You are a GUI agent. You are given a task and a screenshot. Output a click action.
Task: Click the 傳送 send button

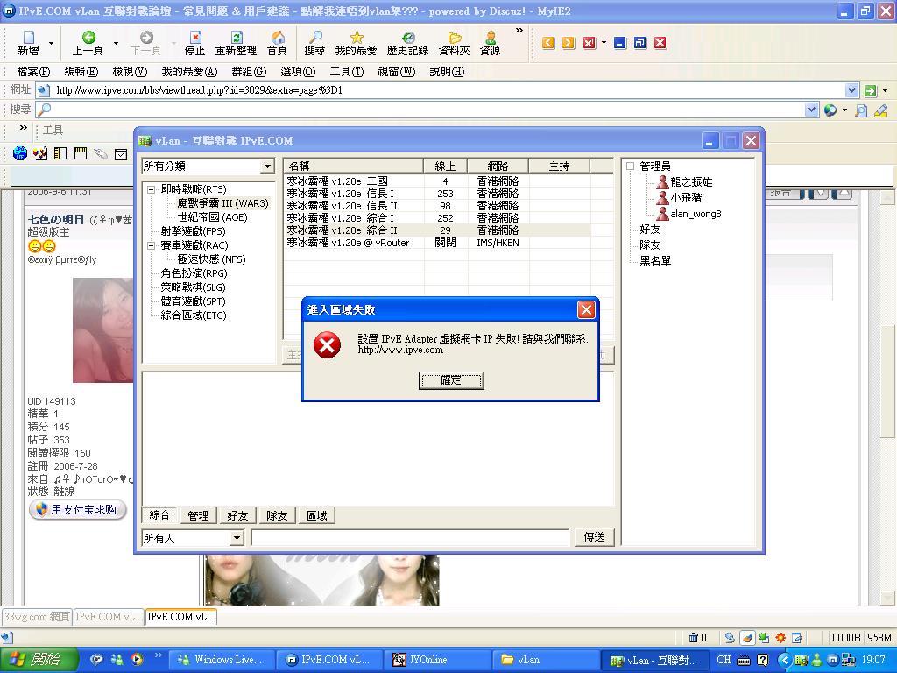pyautogui.click(x=594, y=537)
